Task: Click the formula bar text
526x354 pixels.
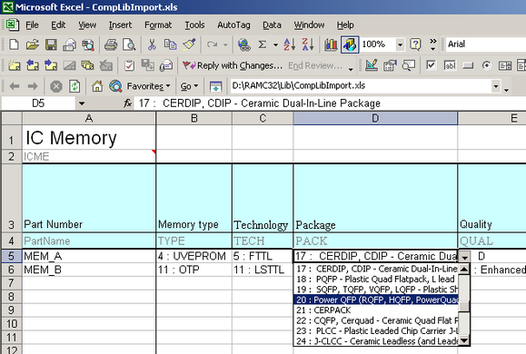Action: click(x=259, y=103)
